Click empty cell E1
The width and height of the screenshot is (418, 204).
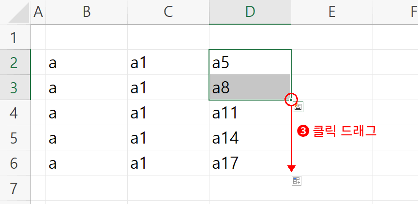[x=332, y=37]
